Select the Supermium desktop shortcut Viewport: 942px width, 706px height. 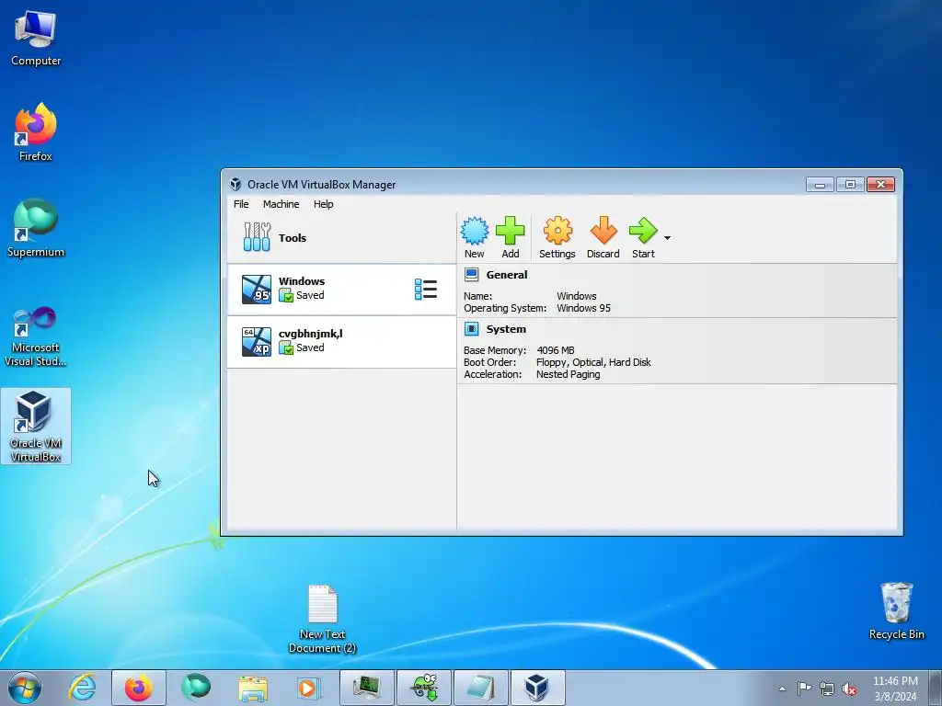pos(36,229)
